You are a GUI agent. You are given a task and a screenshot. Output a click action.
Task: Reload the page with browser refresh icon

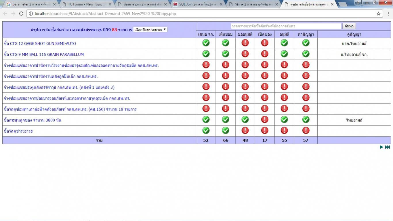[x=21, y=14]
